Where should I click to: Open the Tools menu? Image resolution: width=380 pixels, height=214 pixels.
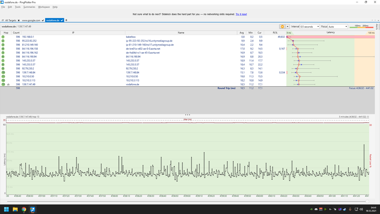point(18,7)
